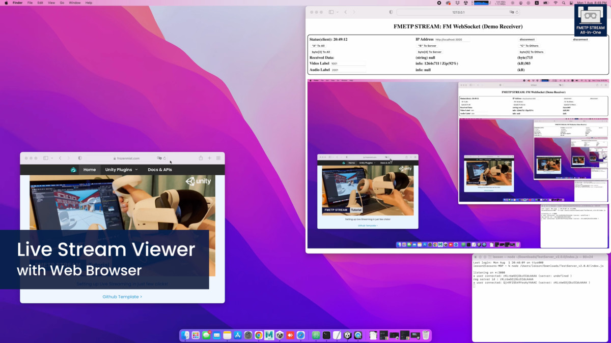Open Trash from the Dock
Viewport: 611px width, 343px height.
(x=426, y=335)
